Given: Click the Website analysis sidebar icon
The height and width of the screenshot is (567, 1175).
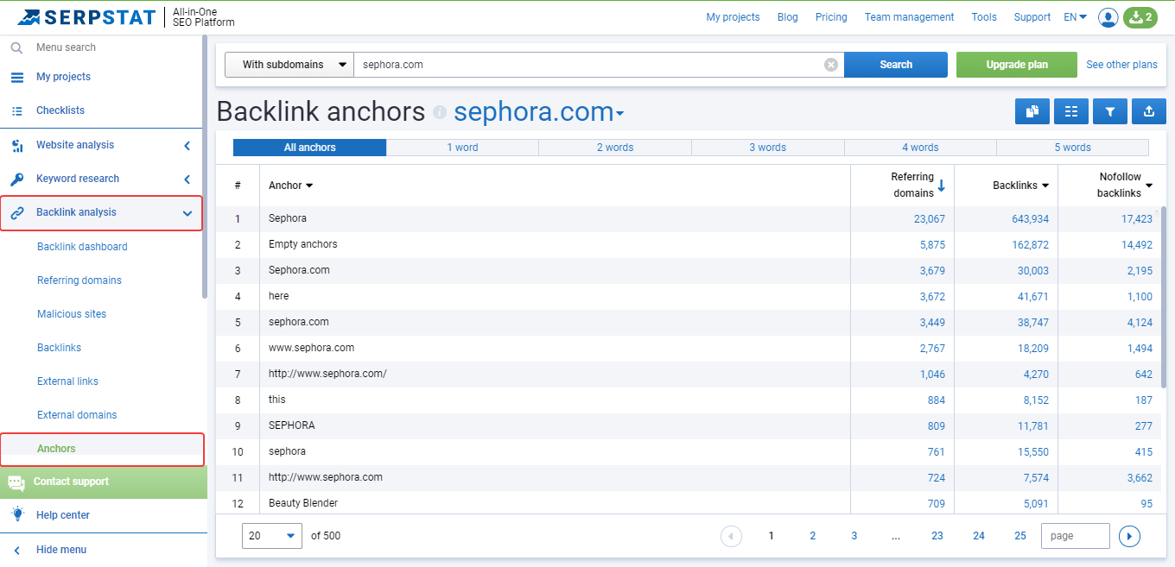Looking at the screenshot, I should 16,145.
